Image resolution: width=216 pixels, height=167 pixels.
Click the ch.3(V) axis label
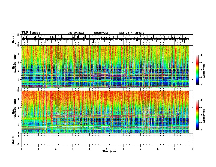(13, 140)
